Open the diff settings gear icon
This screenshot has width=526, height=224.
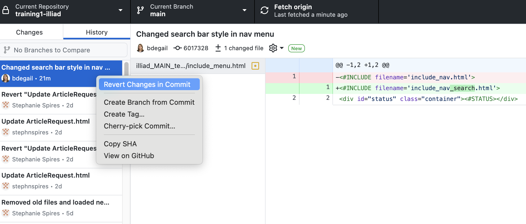click(x=273, y=48)
